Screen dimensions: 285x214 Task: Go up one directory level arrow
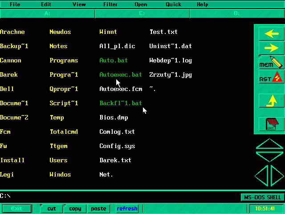pos(272,100)
